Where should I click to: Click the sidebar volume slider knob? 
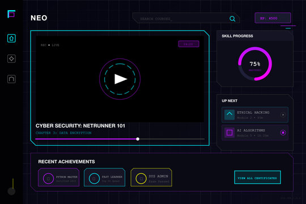(x=11, y=191)
